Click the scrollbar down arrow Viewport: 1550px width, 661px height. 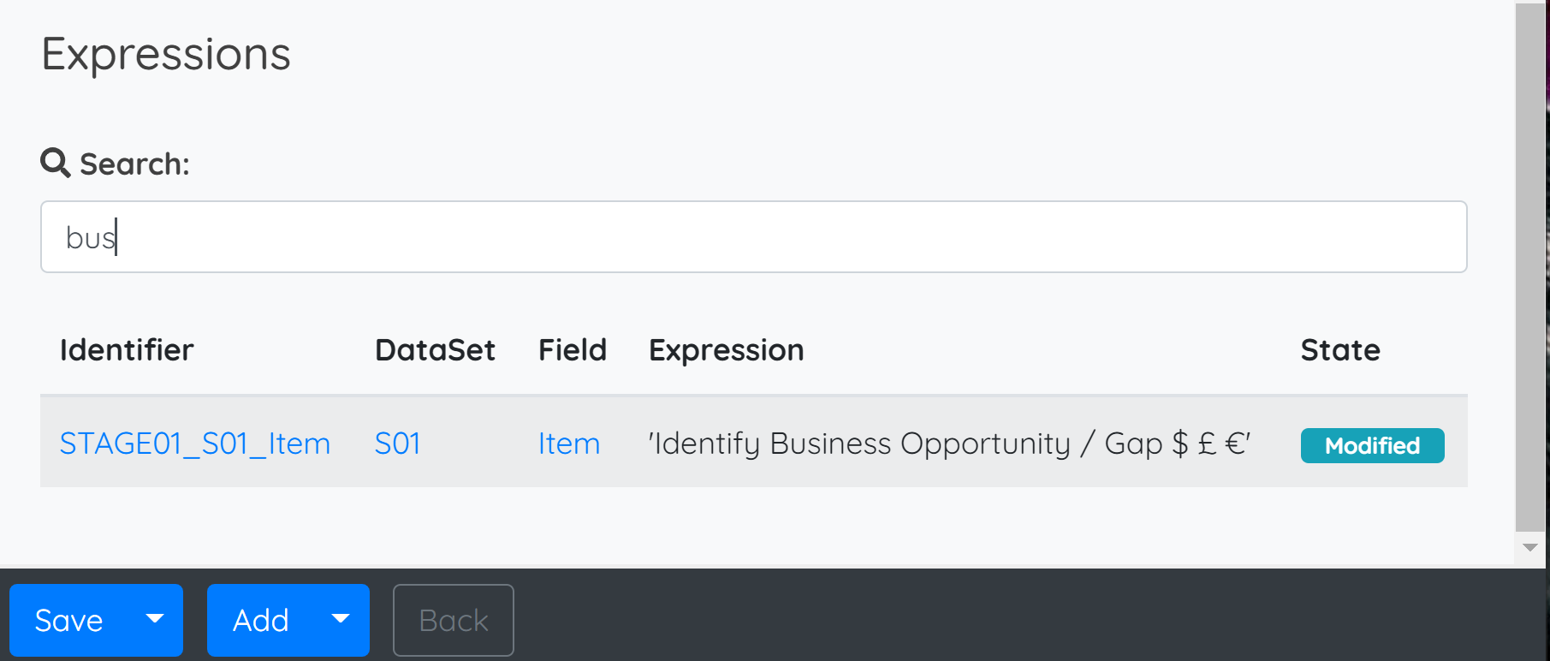pos(1530,547)
